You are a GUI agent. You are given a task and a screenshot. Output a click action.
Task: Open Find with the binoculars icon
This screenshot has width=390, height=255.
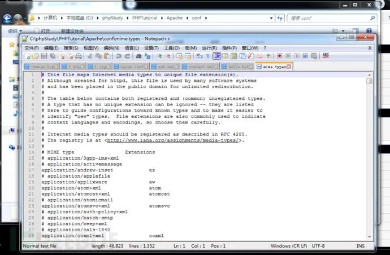tap(138, 56)
